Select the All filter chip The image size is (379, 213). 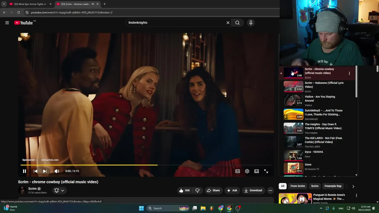[282, 186]
